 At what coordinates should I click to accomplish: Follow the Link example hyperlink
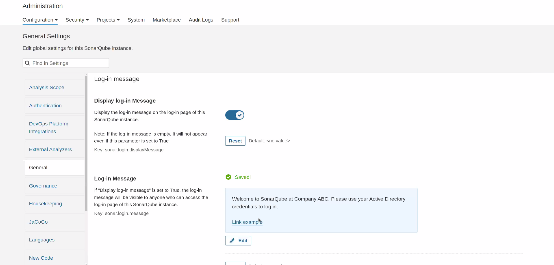pos(247,222)
